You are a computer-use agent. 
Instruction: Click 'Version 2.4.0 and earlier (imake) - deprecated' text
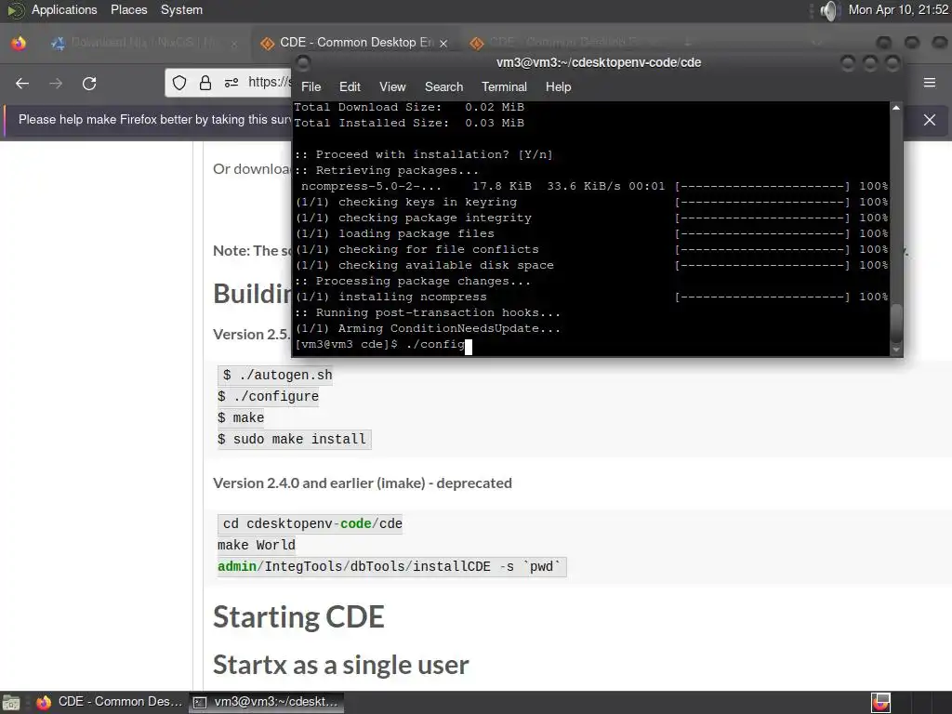click(363, 483)
